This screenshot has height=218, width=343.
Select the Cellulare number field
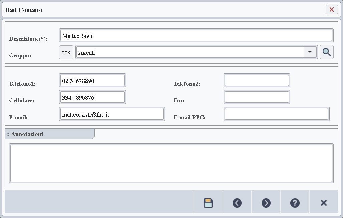tap(92, 97)
